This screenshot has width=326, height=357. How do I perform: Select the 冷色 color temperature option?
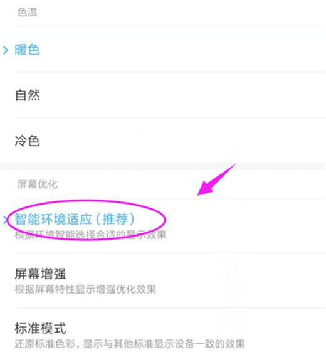coord(163,141)
